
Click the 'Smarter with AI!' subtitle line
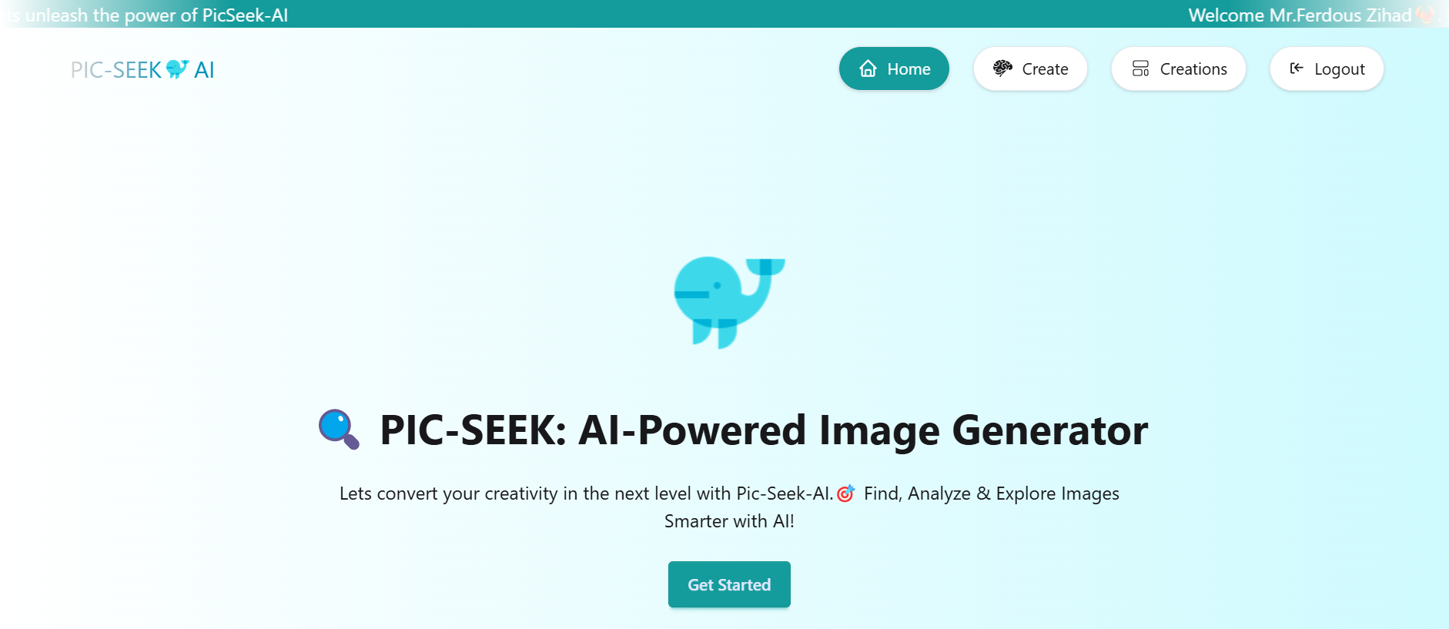point(729,521)
